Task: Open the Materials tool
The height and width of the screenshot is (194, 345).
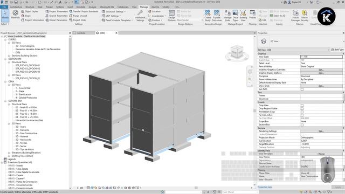Action: [15, 15]
